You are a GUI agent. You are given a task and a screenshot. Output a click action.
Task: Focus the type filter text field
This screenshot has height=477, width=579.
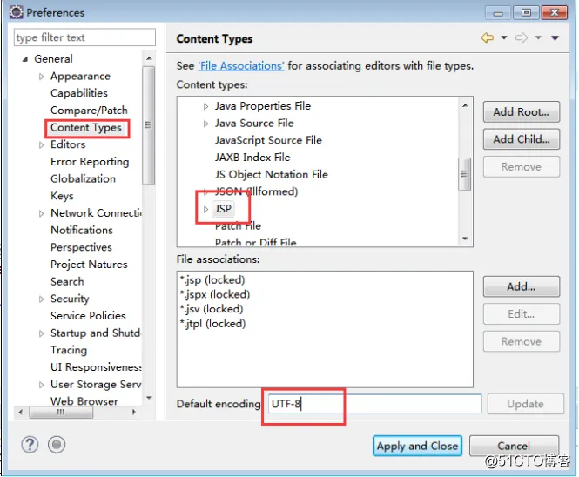84,37
